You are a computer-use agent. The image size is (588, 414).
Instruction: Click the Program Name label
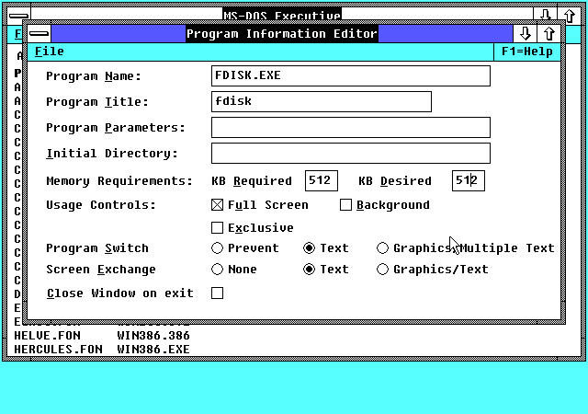[x=94, y=76]
